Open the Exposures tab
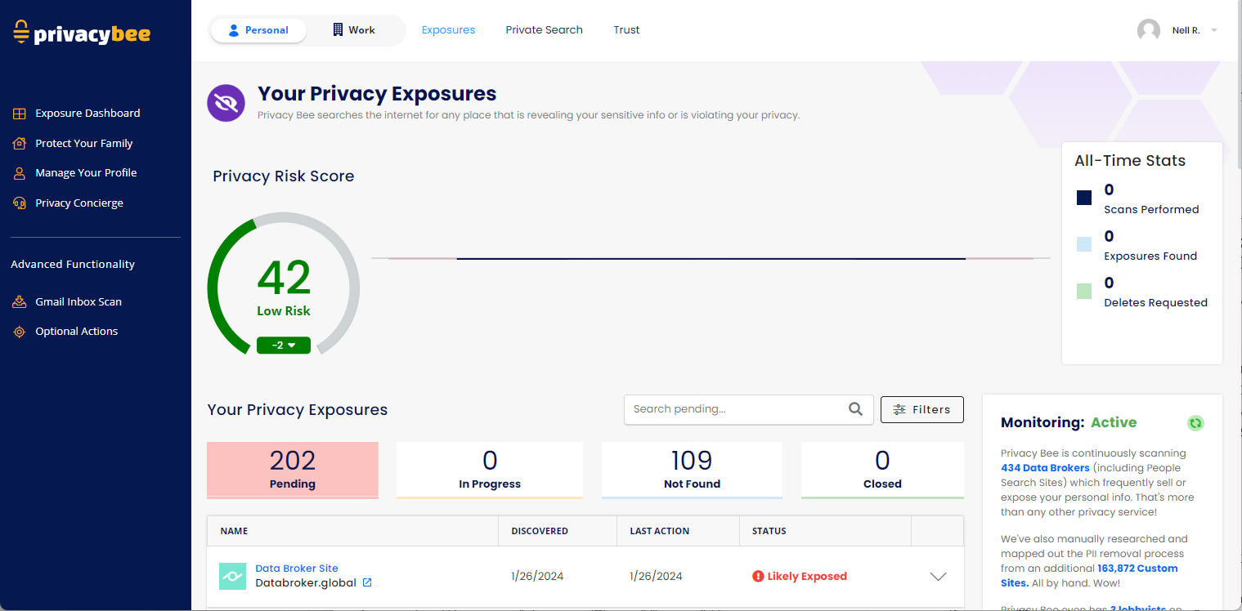 click(448, 30)
